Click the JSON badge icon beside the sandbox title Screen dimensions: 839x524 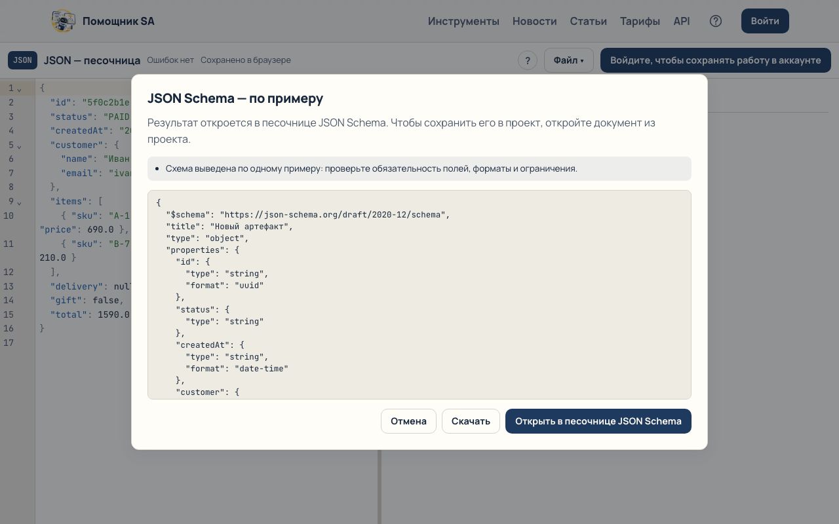point(22,60)
